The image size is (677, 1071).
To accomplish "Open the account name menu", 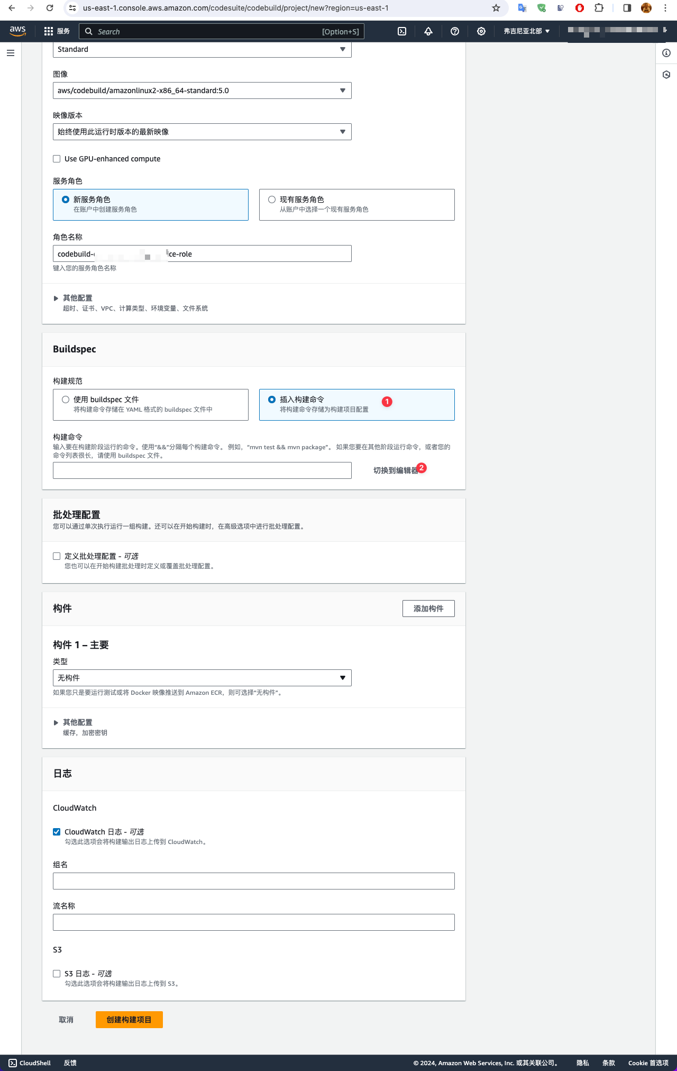I will tap(617, 31).
